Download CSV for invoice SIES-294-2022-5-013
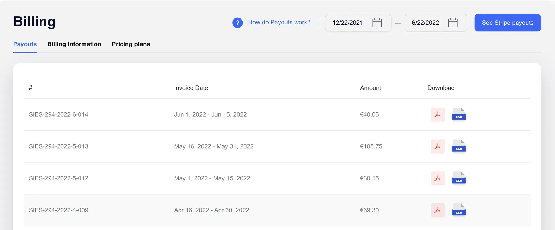Image resolution: width=555 pixels, height=230 pixels. click(459, 146)
